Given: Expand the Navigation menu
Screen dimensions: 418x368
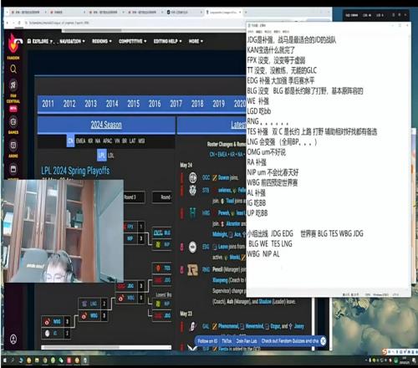Looking at the screenshot, I should click(x=72, y=41).
